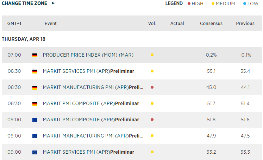Click the red volatility dot for German Manufacturing PMI
The image size is (263, 160).
click(x=152, y=88)
